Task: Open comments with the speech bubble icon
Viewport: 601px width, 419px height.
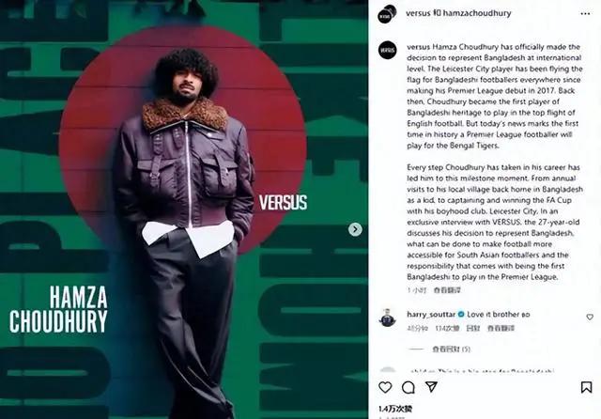Action: pos(408,388)
